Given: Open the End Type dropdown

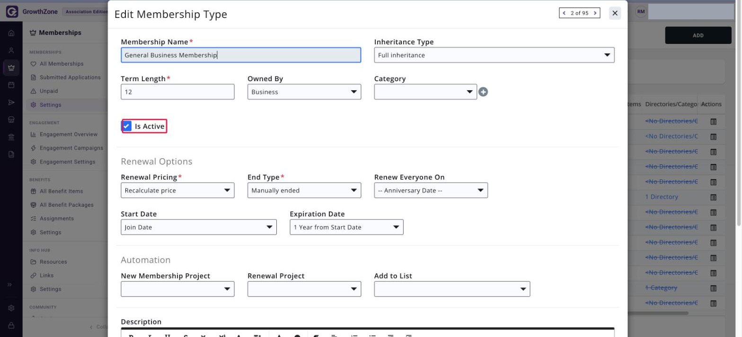Looking at the screenshot, I should [304, 190].
